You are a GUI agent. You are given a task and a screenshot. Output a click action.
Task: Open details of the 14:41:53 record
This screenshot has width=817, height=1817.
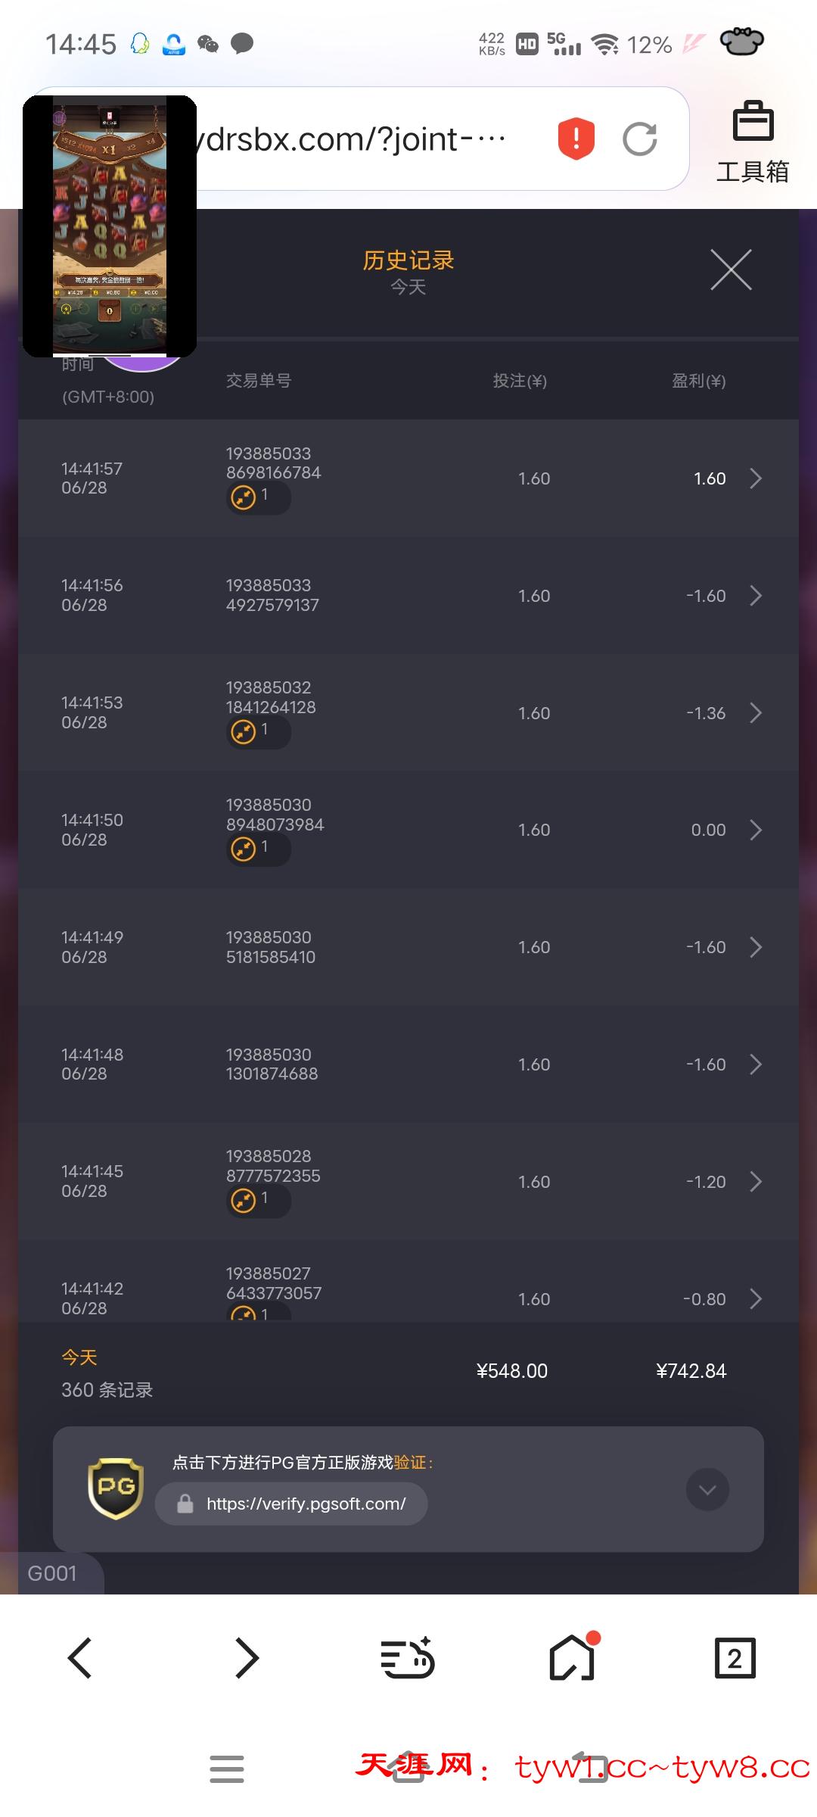tap(755, 713)
